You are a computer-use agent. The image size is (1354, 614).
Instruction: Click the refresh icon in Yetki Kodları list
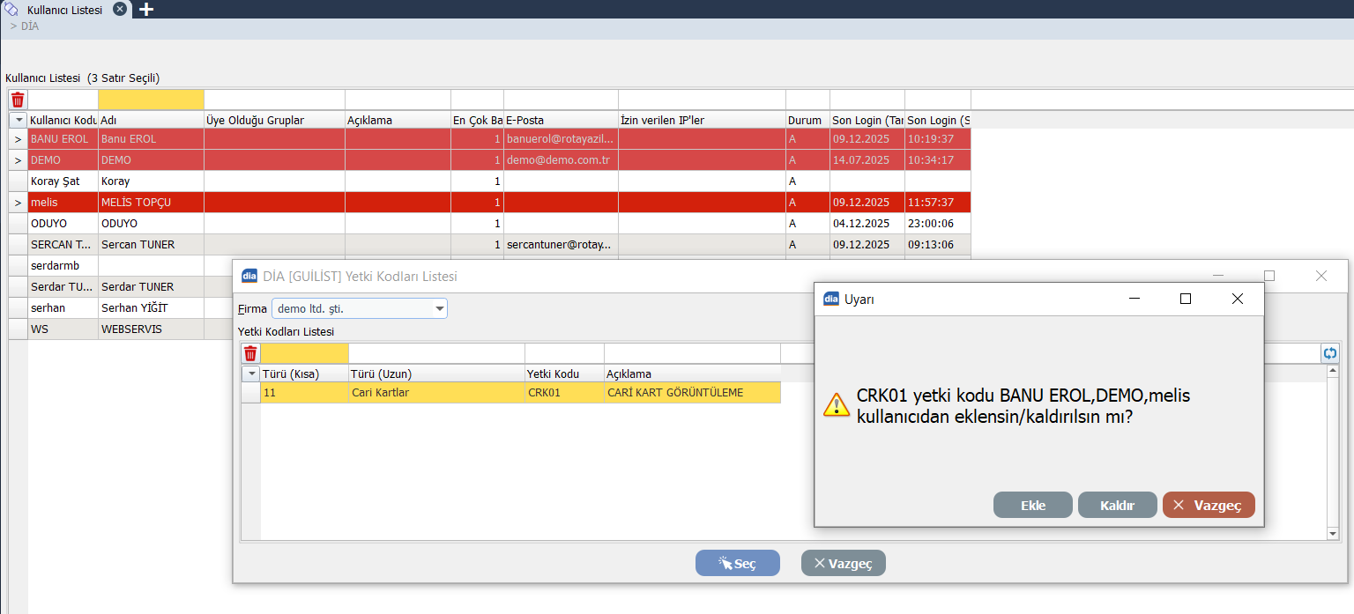(x=1329, y=353)
